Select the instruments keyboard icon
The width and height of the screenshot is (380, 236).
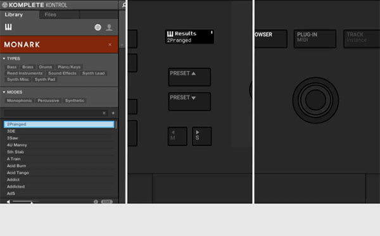8,27
